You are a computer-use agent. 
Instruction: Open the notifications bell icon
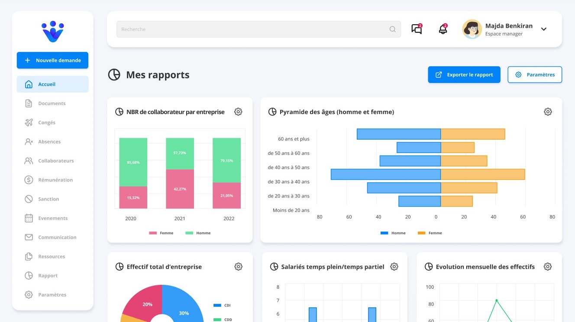tap(443, 29)
